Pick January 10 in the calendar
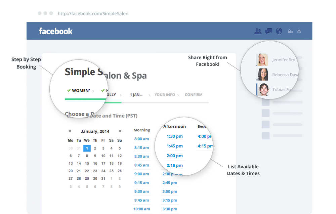The height and width of the screenshot is (214, 336). click(x=103, y=156)
